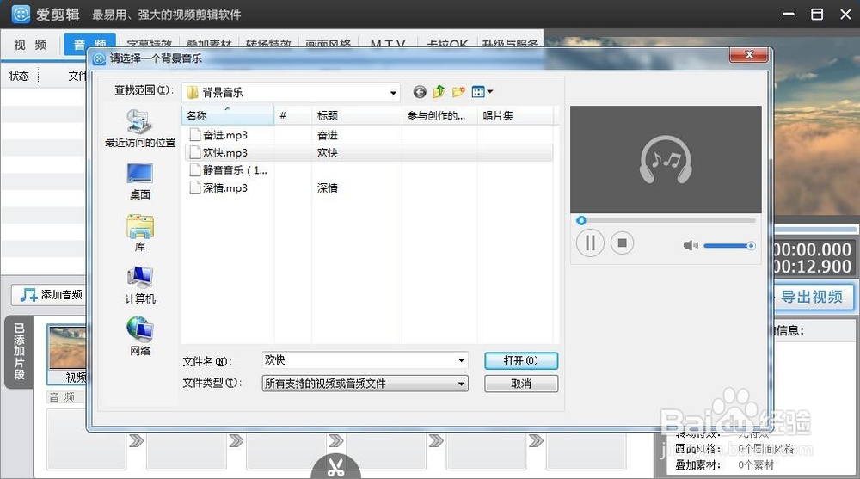860x479 pixels.
Task: Go back to previous folder
Action: point(420,92)
